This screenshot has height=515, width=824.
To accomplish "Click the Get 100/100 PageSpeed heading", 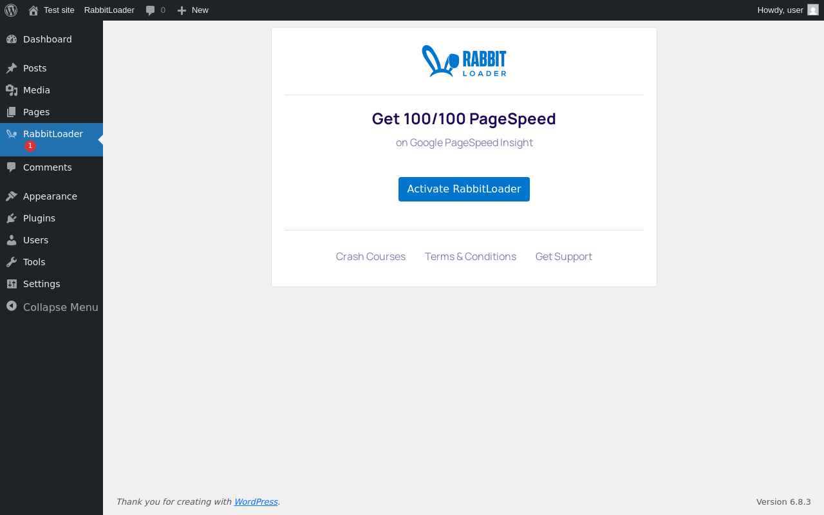I will coord(464,119).
